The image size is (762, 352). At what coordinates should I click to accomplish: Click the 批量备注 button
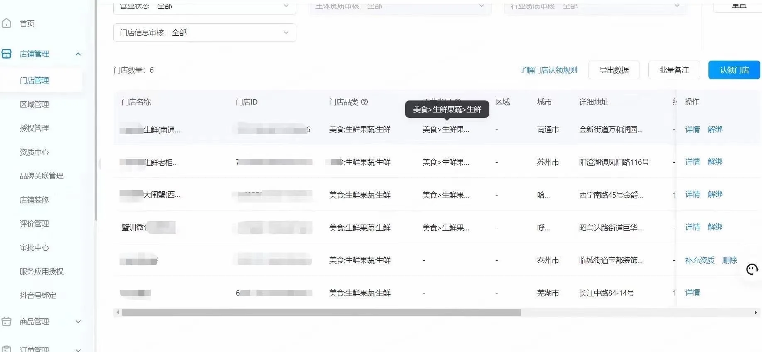pos(674,70)
